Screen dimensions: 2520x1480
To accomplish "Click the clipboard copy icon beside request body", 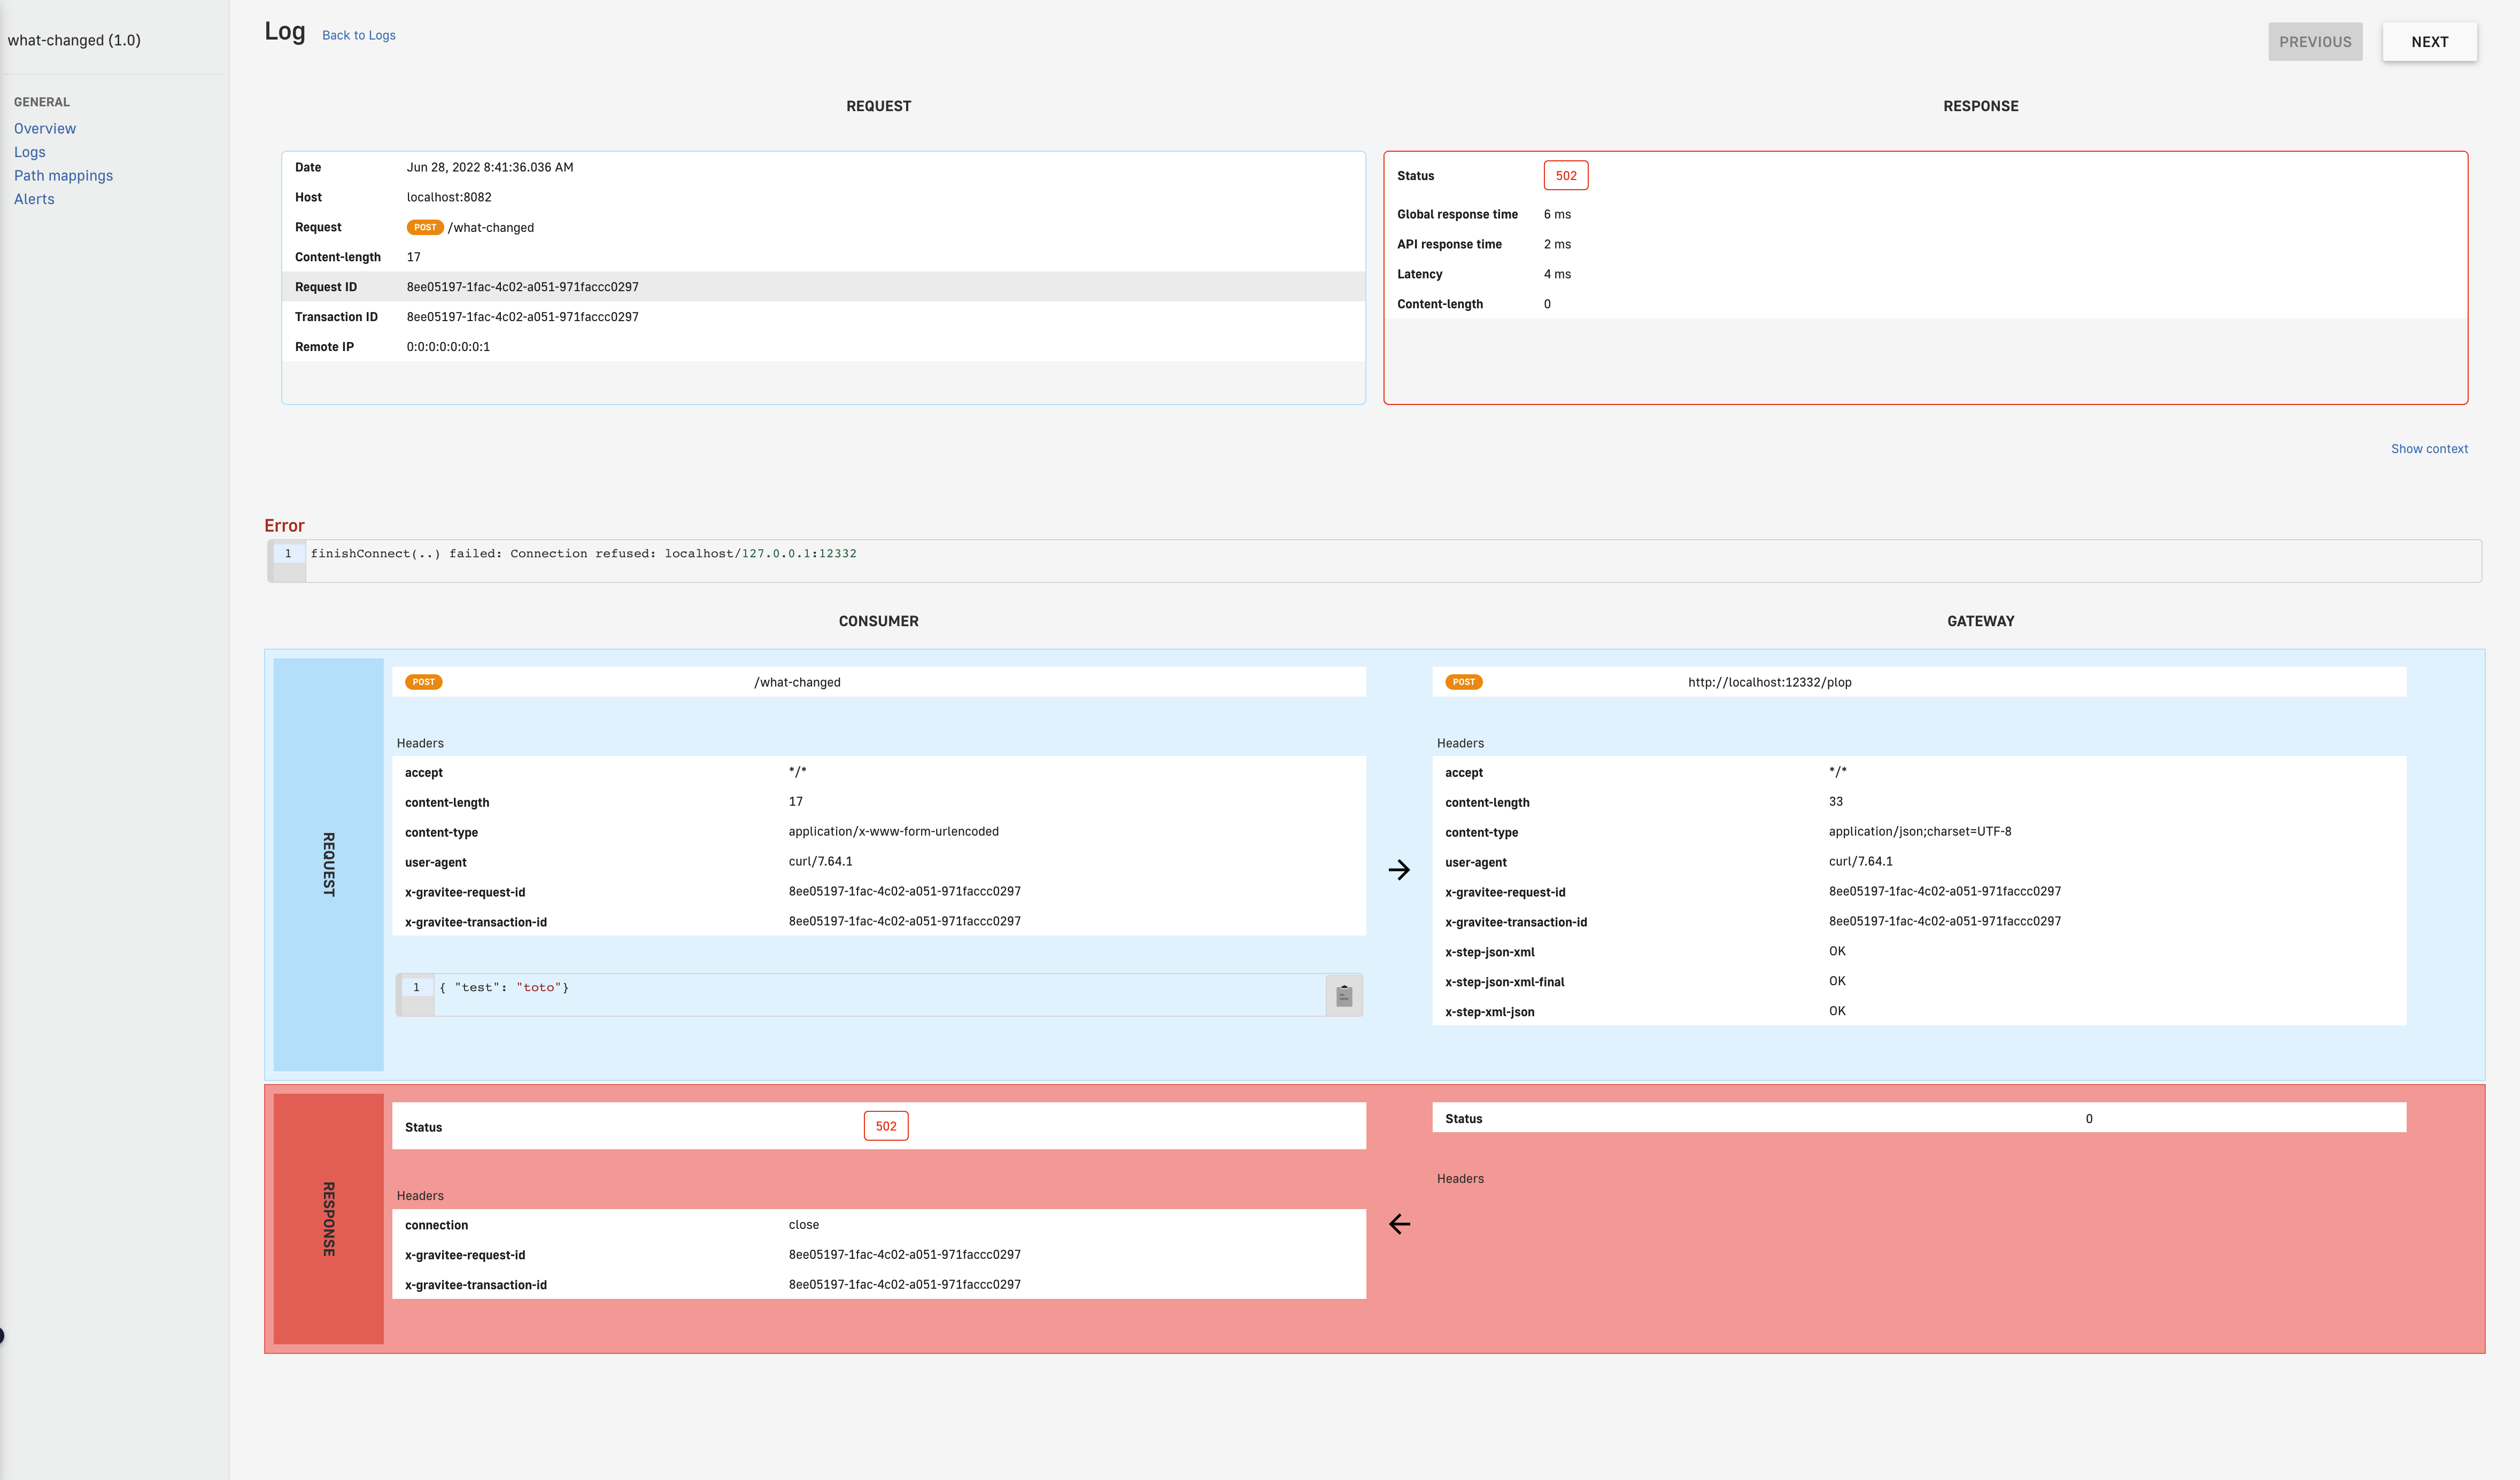I will [x=1343, y=995].
